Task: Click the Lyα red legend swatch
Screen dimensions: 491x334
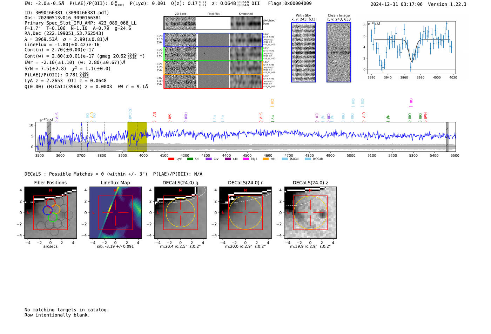Action: tap(171, 159)
